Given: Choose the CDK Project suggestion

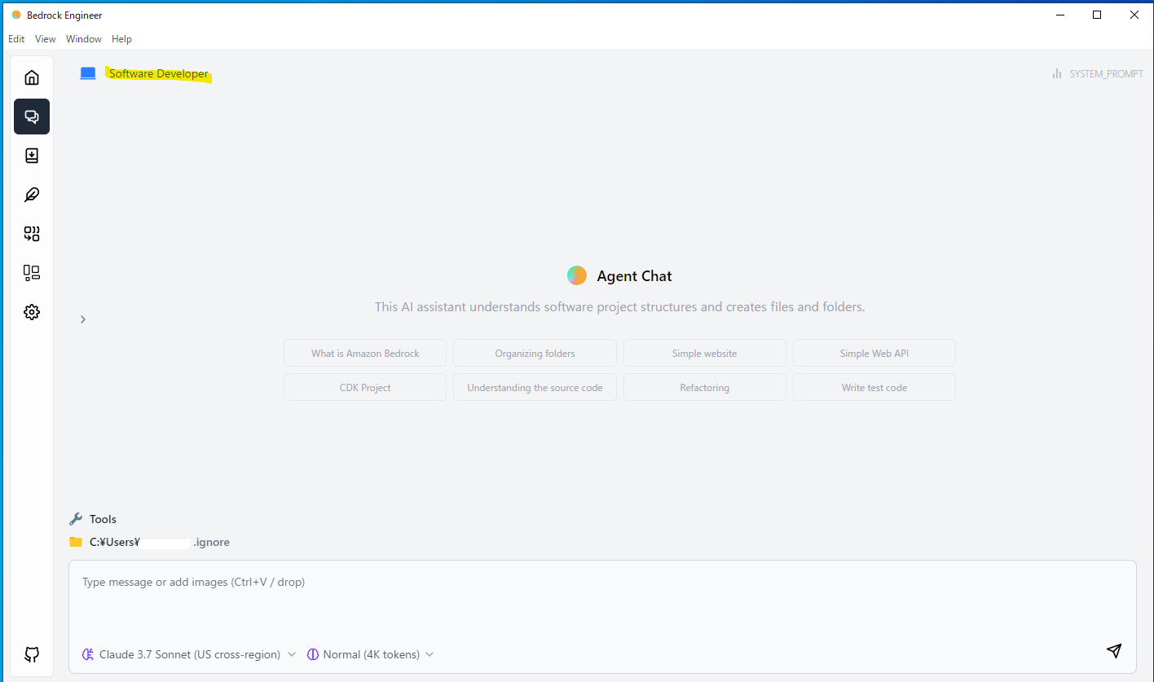Looking at the screenshot, I should 365,387.
